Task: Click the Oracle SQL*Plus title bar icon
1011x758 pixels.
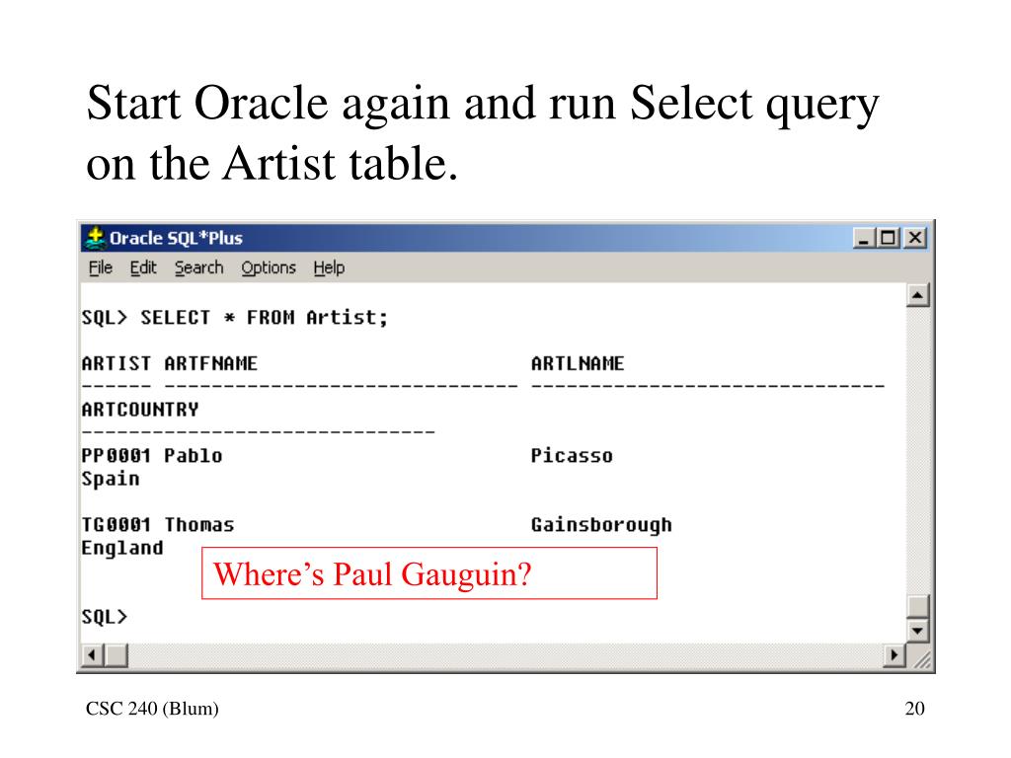Action: (96, 238)
